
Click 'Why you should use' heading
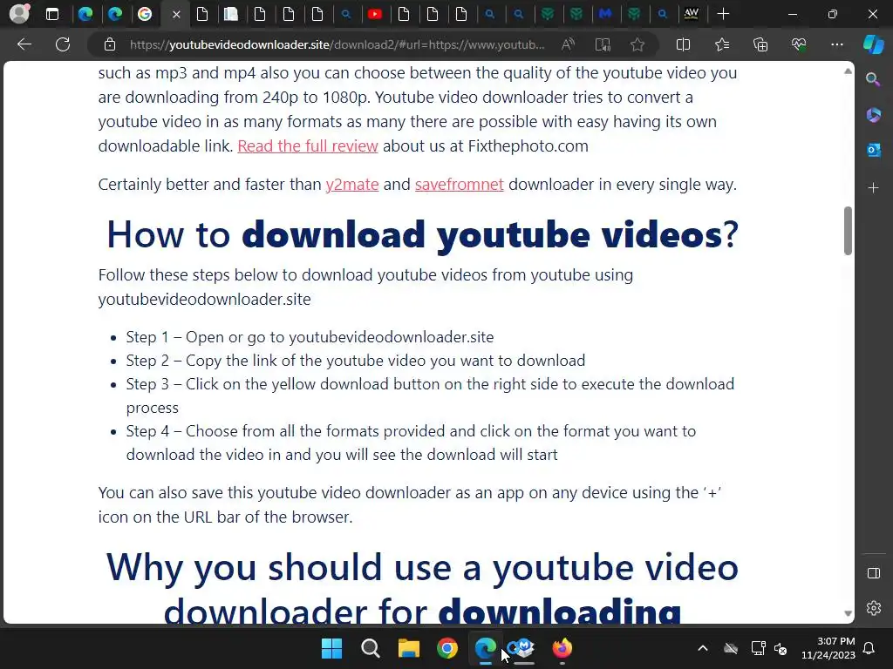point(421,589)
